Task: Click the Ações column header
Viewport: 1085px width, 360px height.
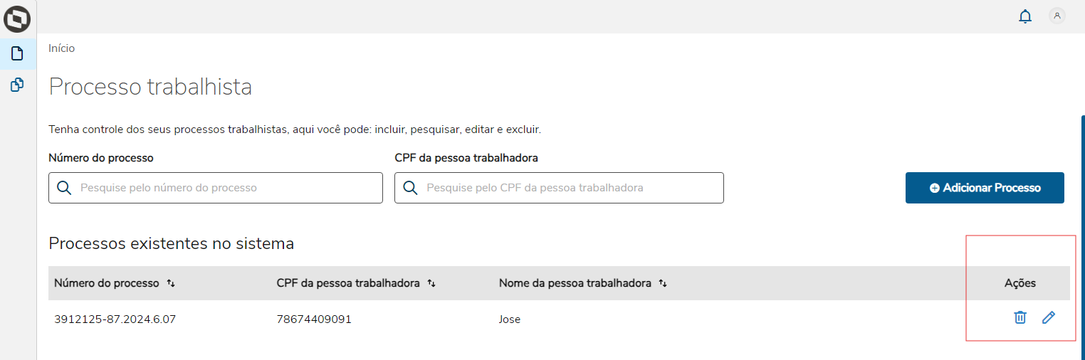Action: 1020,283
